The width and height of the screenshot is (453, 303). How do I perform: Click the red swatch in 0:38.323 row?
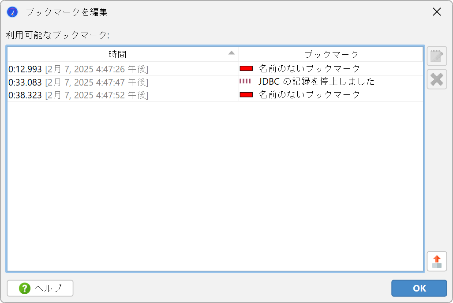tap(246, 94)
